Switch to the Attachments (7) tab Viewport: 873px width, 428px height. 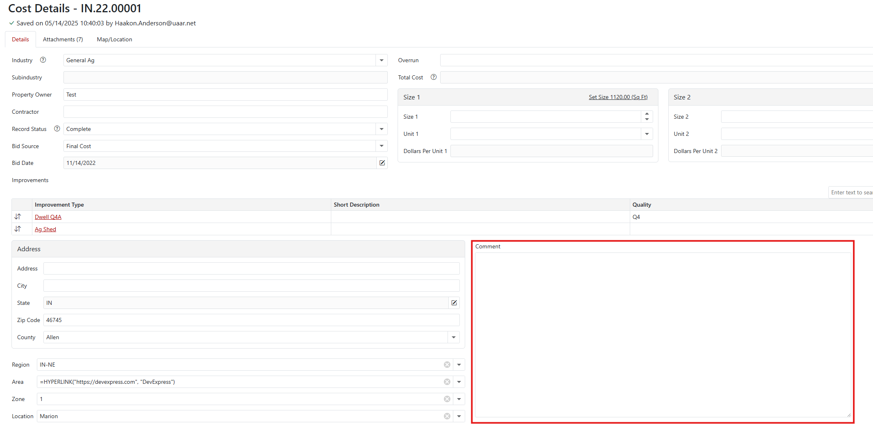[63, 40]
